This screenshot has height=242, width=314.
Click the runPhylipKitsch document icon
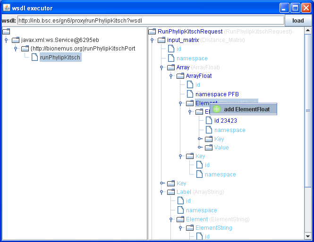[35, 58]
